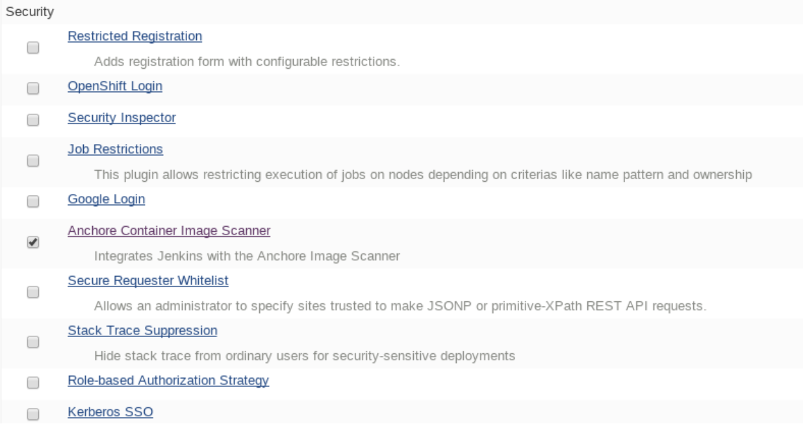
Task: Open the Role-based Authorization Strategy link
Action: 168,381
